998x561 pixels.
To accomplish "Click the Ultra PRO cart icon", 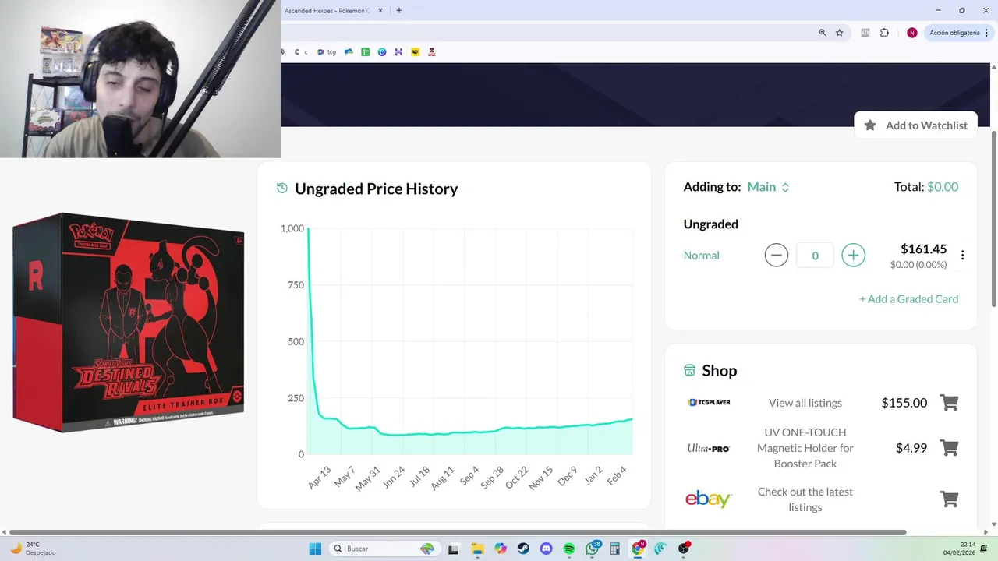I will 949,448.
